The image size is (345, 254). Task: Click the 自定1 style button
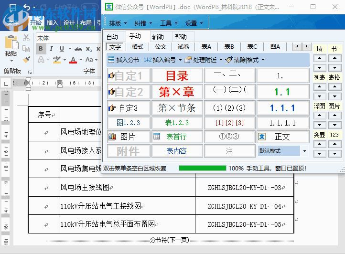pyautogui.click(x=129, y=75)
